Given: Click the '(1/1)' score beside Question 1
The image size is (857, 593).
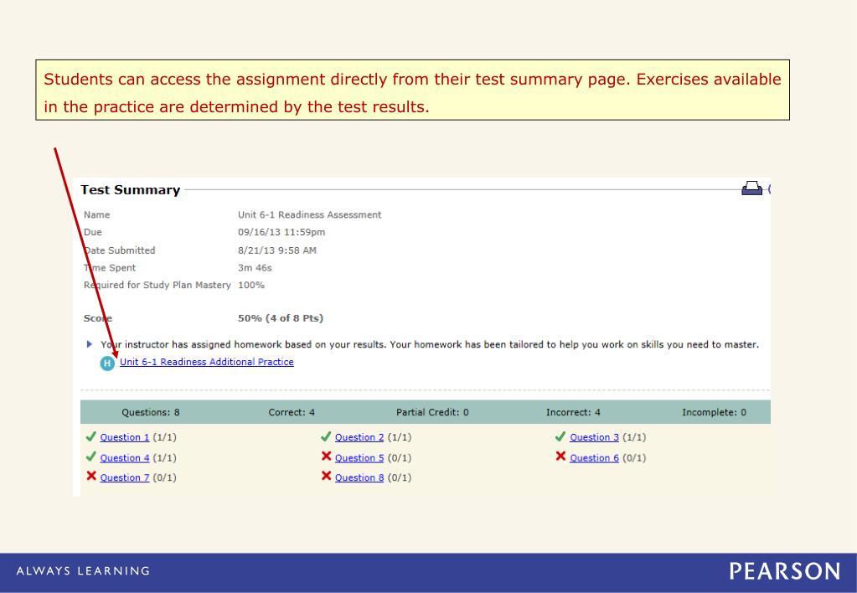Looking at the screenshot, I should point(164,437).
